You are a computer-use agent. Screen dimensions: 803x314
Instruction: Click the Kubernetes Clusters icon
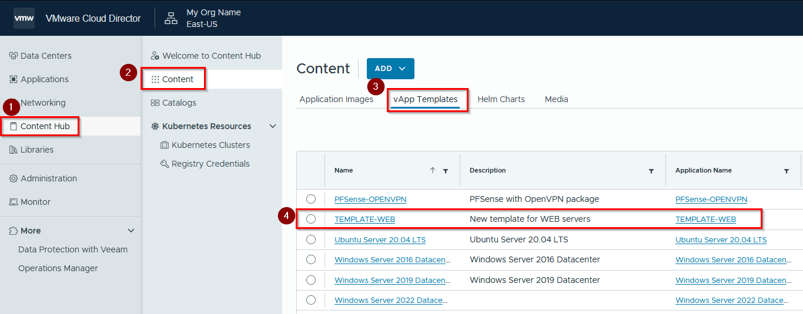click(x=165, y=145)
